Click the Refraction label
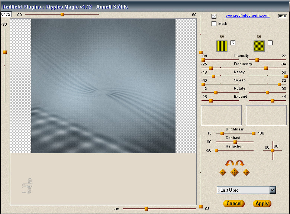Viewport: 290px width, 214px height. tap(235, 146)
